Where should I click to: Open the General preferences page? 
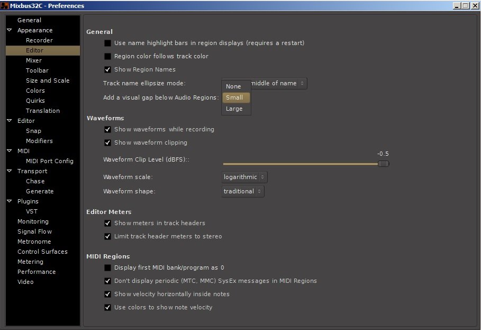coord(29,20)
